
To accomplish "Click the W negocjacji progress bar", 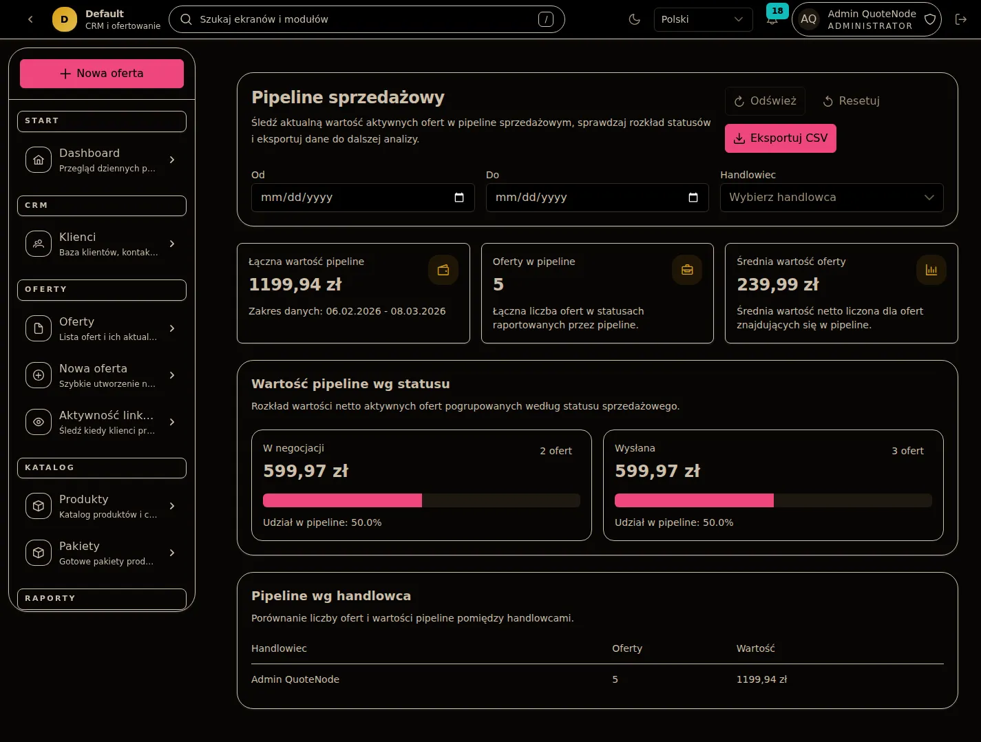I will [421, 500].
